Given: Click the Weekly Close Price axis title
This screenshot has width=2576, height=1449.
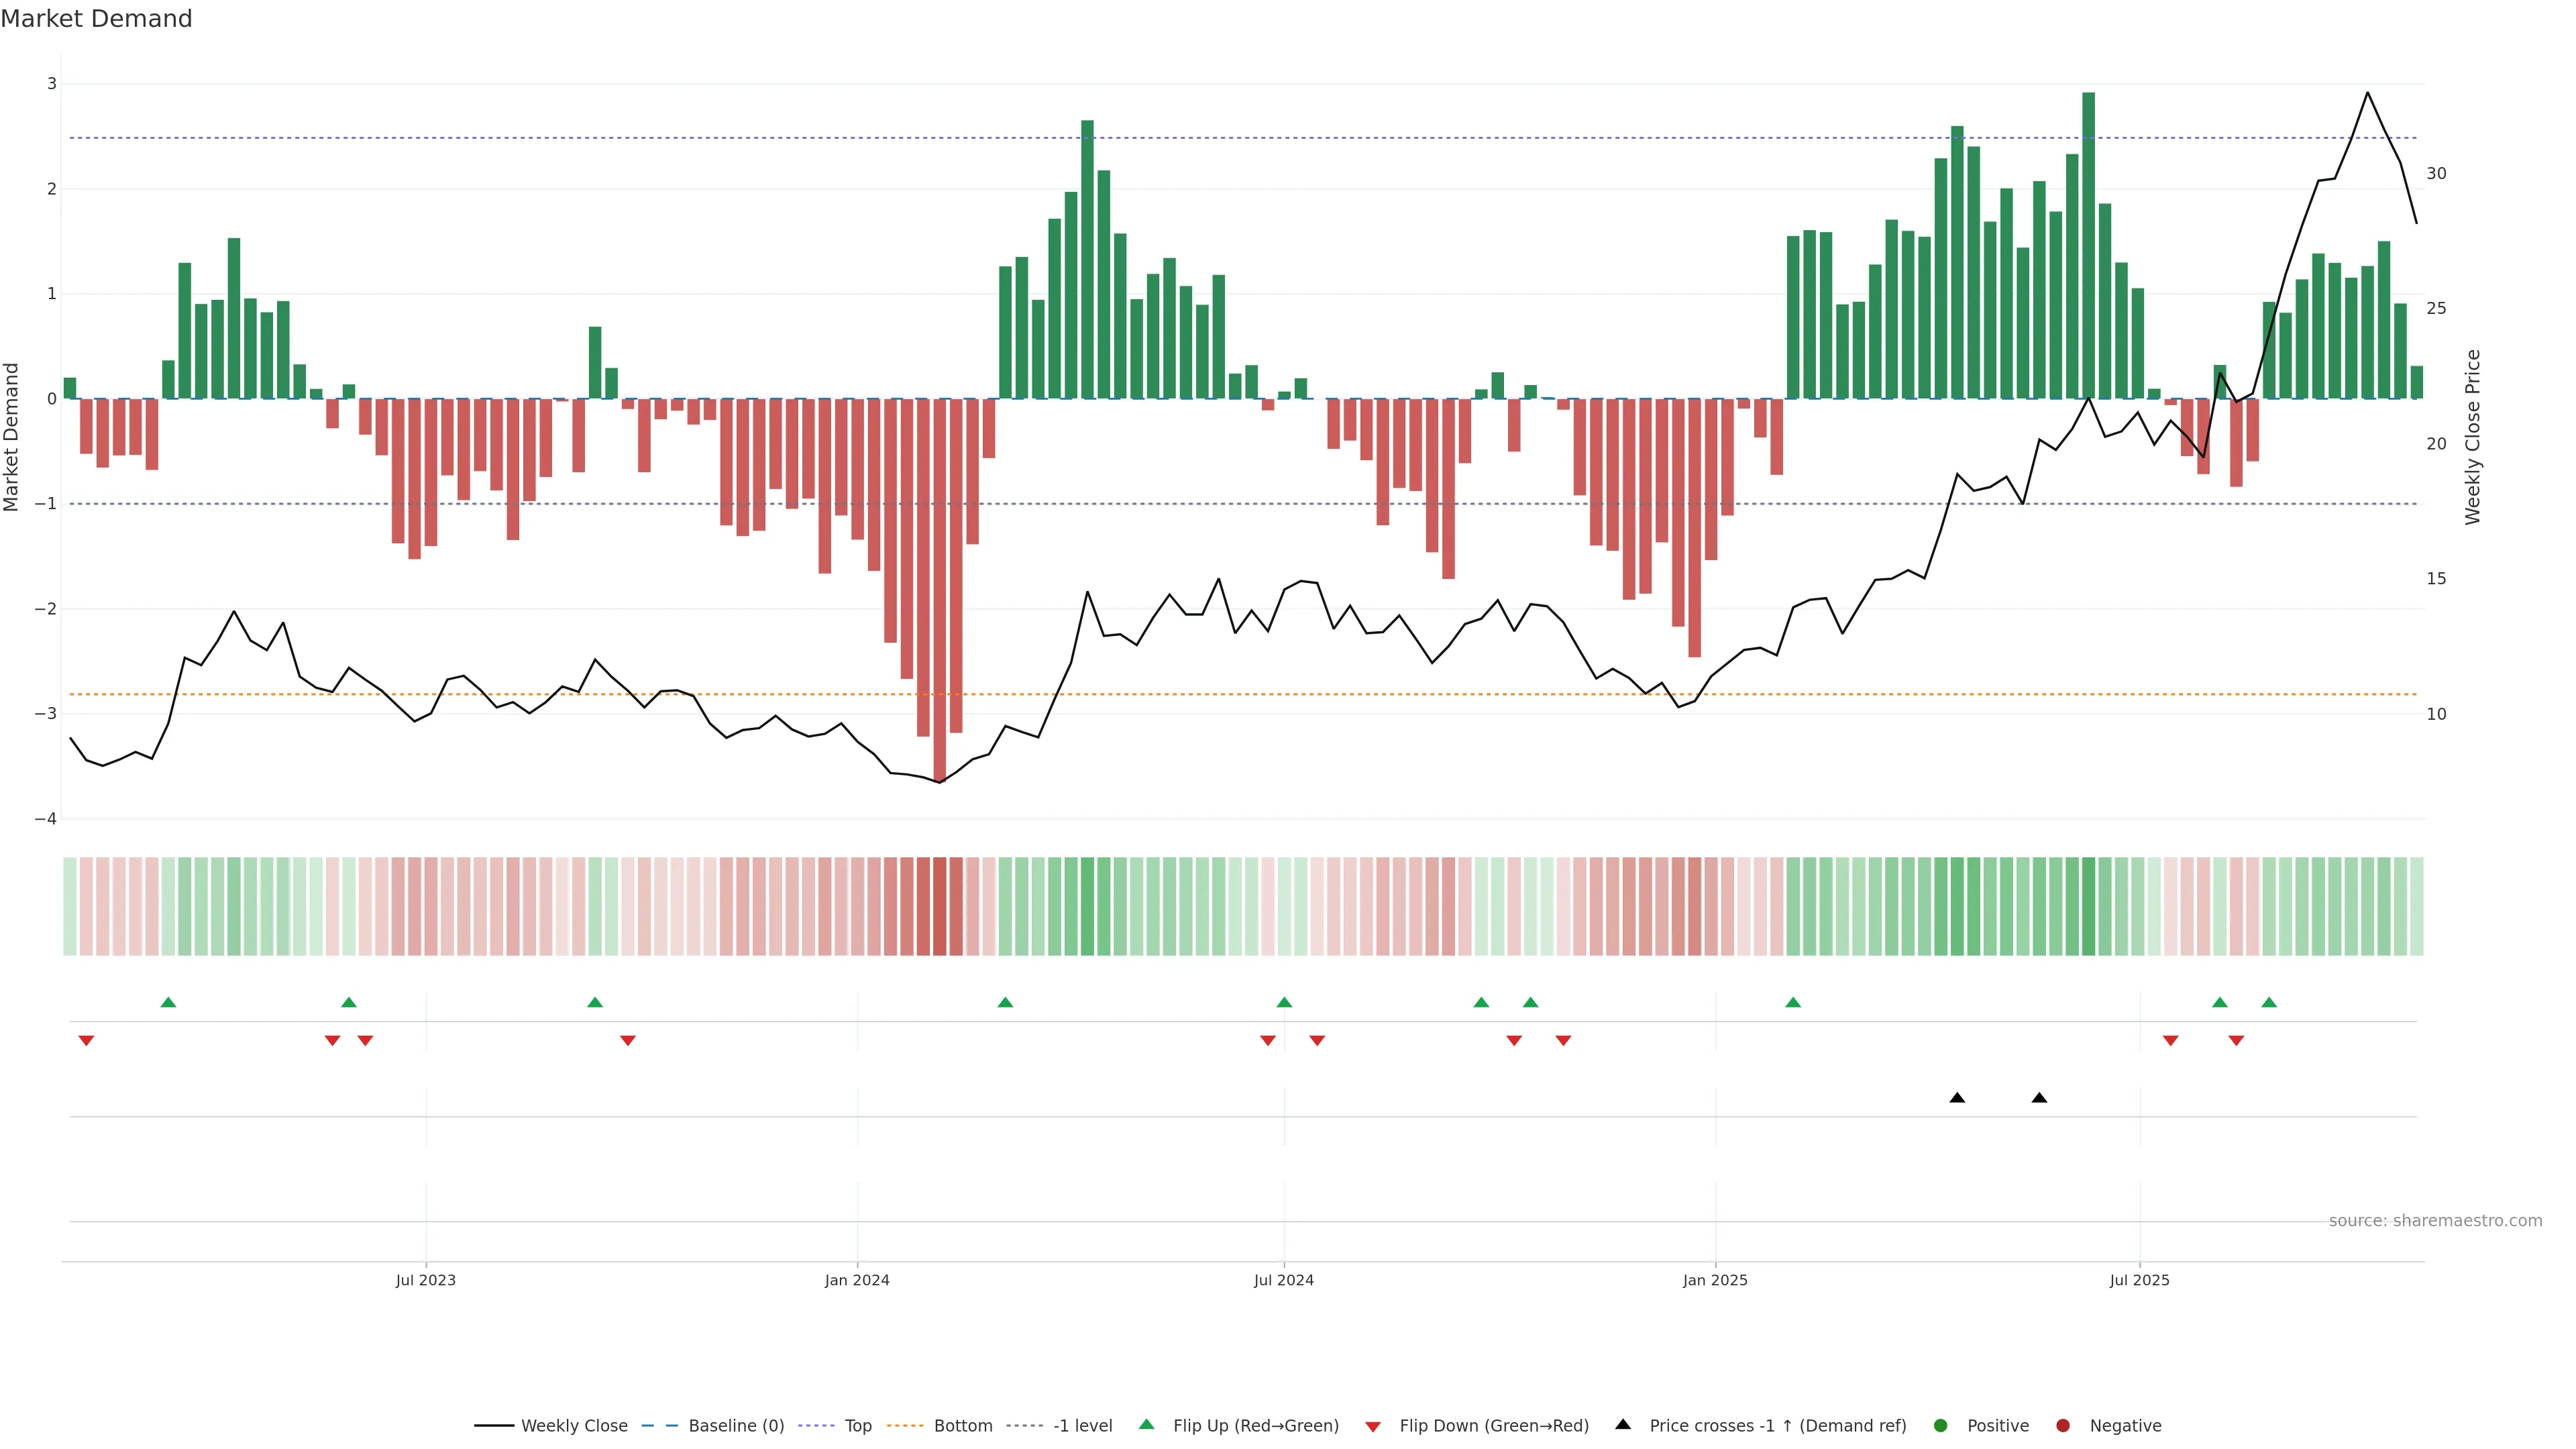Looking at the screenshot, I should (2472, 437).
